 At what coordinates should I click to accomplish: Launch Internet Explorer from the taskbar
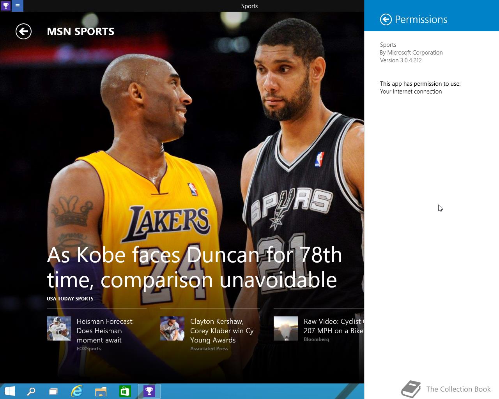[77, 391]
